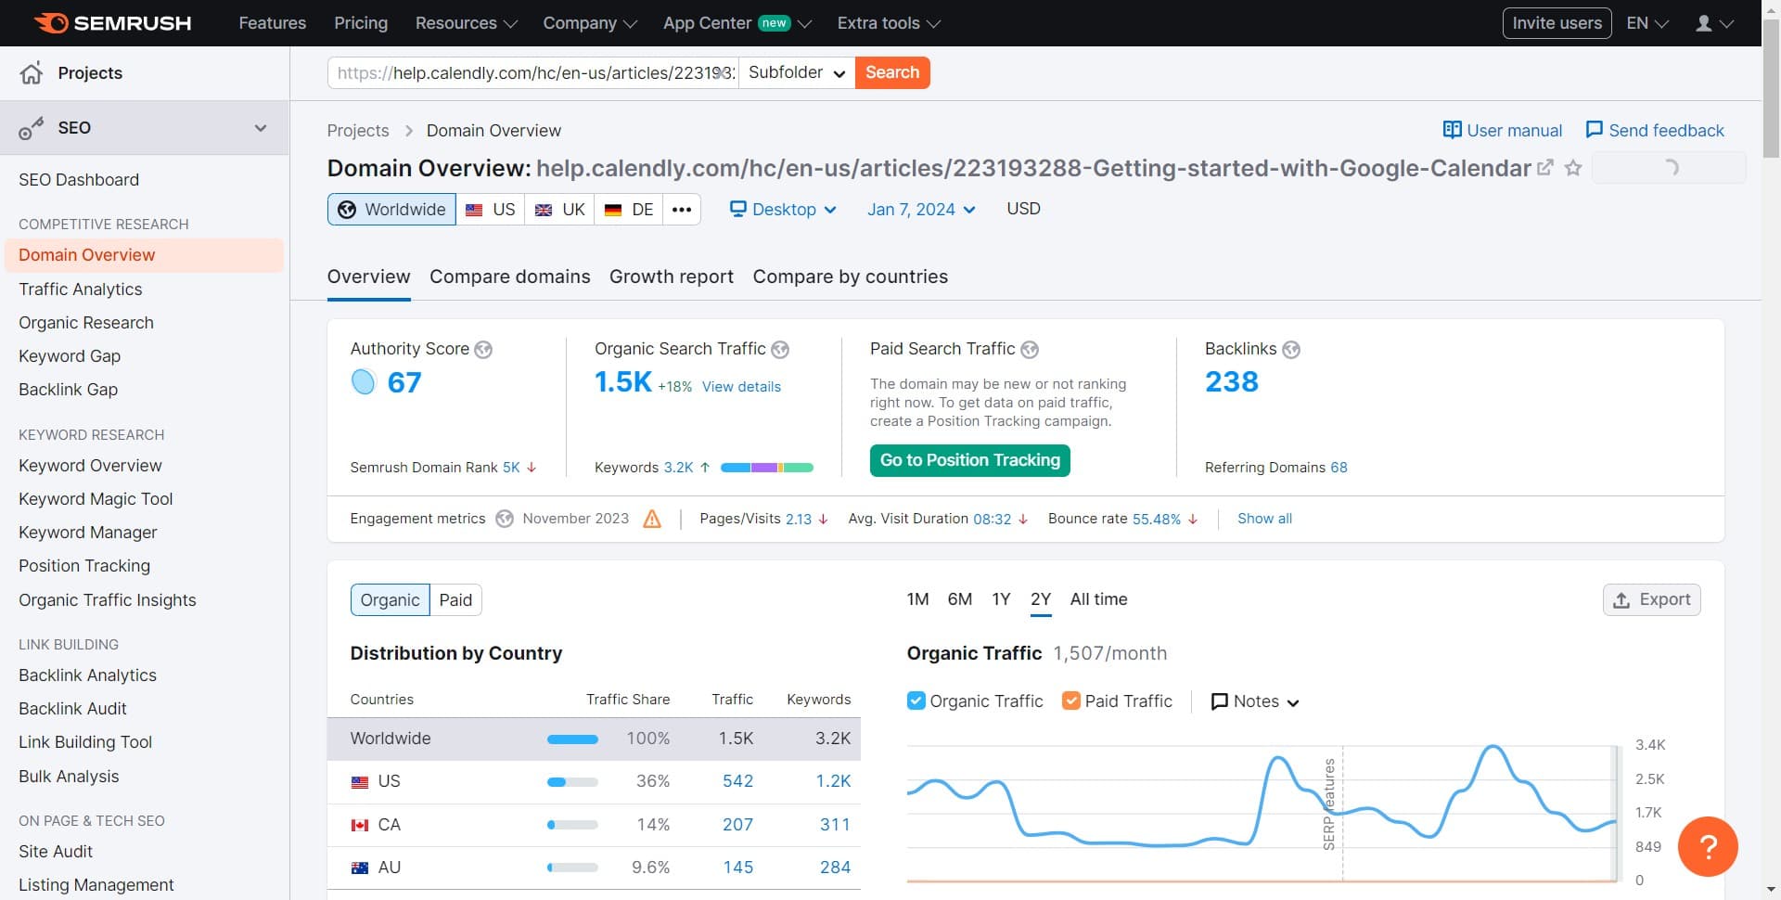The height and width of the screenshot is (900, 1781).
Task: Click the engagement metrics warning icon
Action: 652,519
